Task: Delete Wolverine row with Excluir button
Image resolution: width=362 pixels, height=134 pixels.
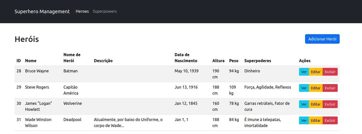Action: [x=330, y=104]
